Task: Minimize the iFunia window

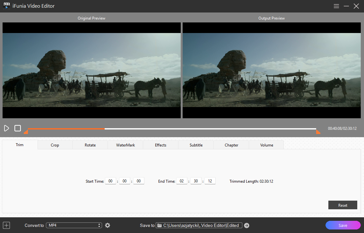Action: point(346,6)
